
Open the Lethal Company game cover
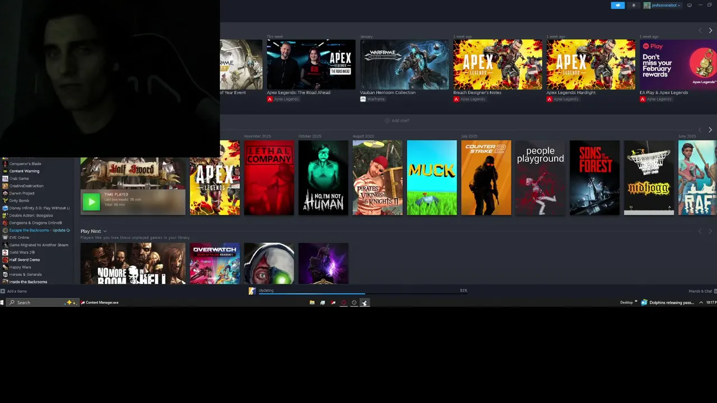269,177
